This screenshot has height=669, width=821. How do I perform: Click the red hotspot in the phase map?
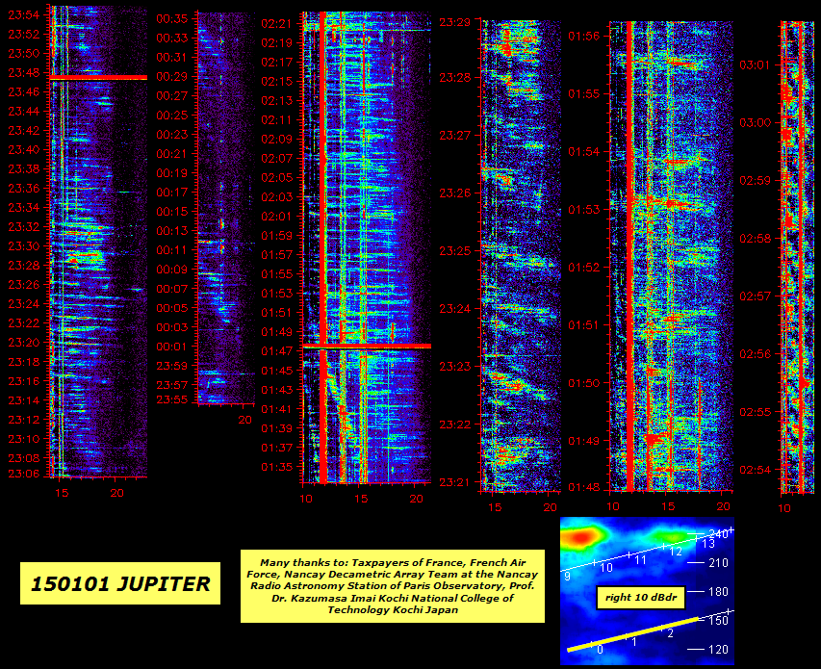(x=579, y=536)
